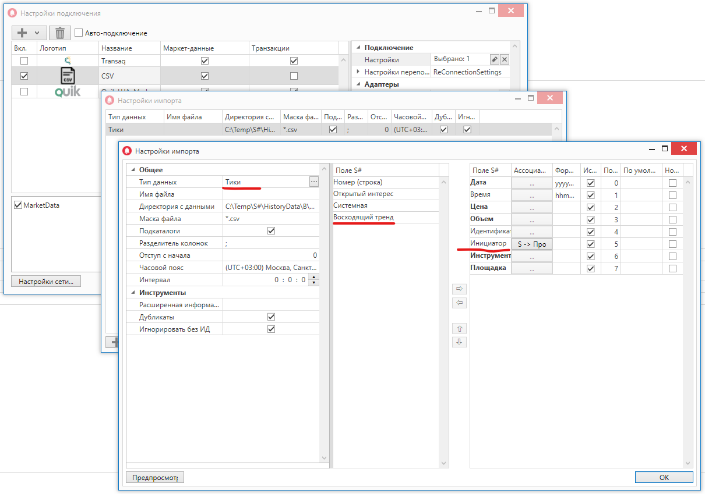
Task: Click the Имя файла input field
Action: [x=271, y=194]
